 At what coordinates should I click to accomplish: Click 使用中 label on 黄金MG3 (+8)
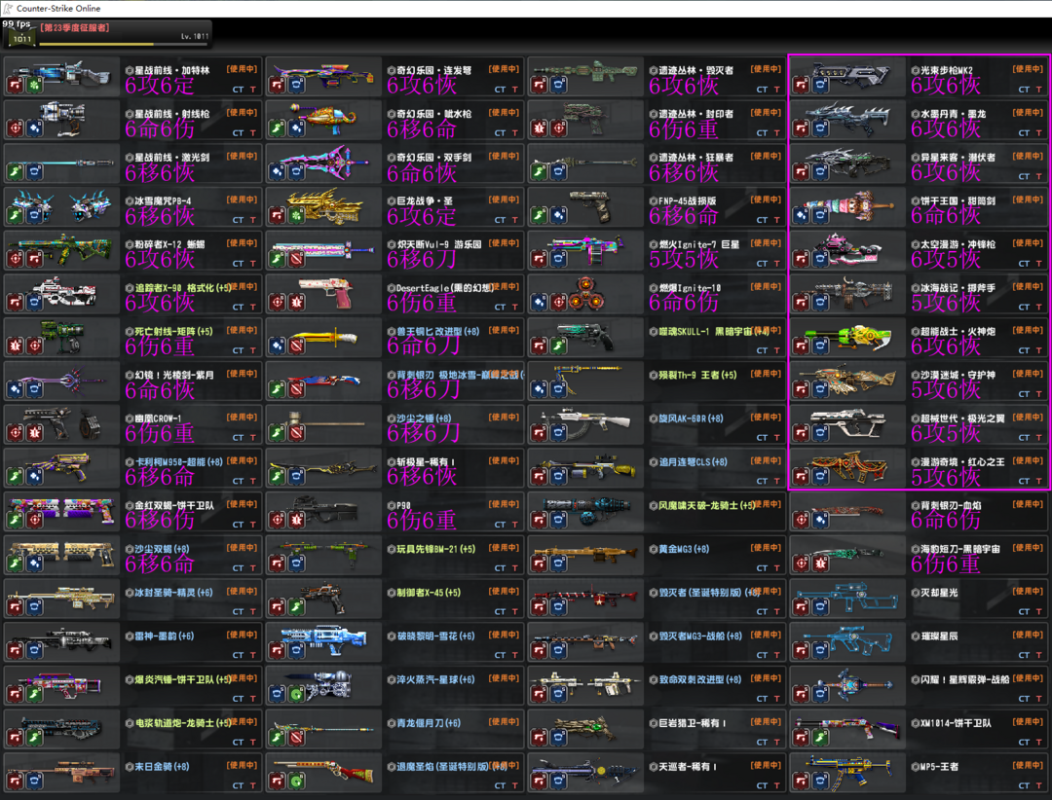[767, 548]
